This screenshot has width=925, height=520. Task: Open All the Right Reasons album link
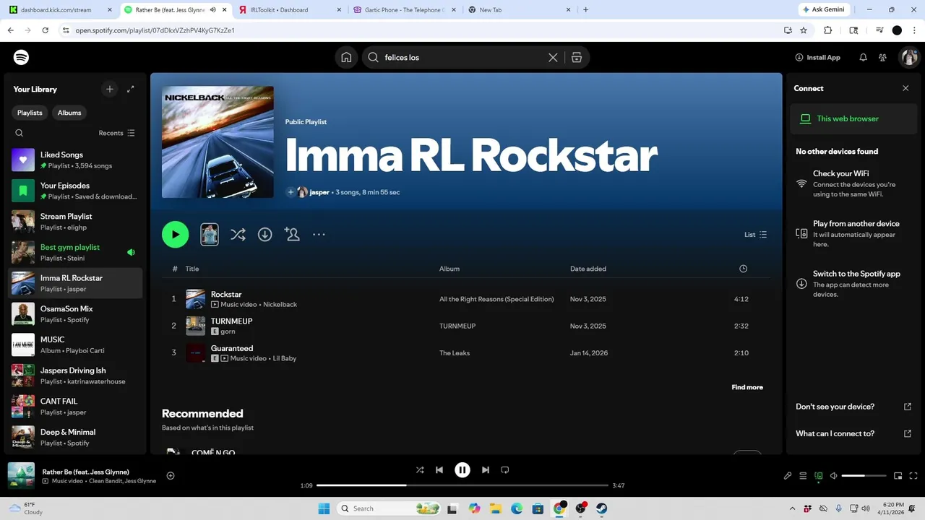click(x=496, y=299)
